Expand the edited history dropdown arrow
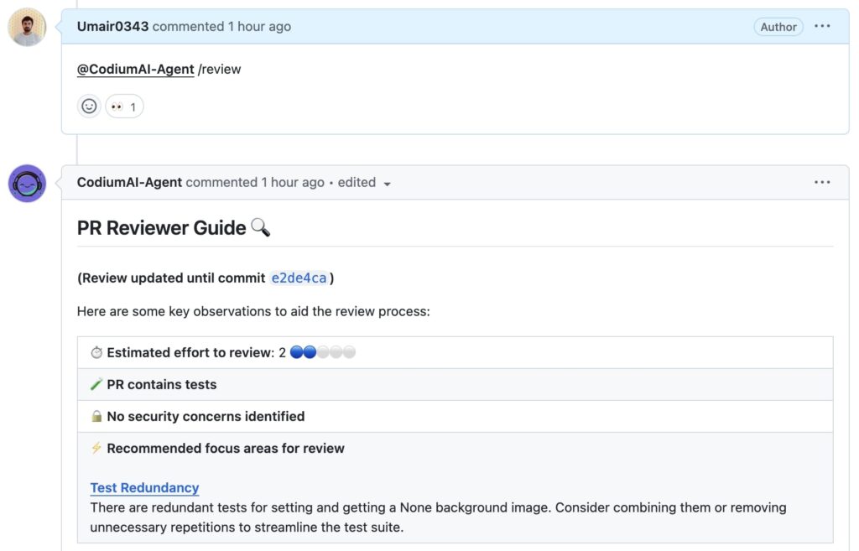 point(387,183)
